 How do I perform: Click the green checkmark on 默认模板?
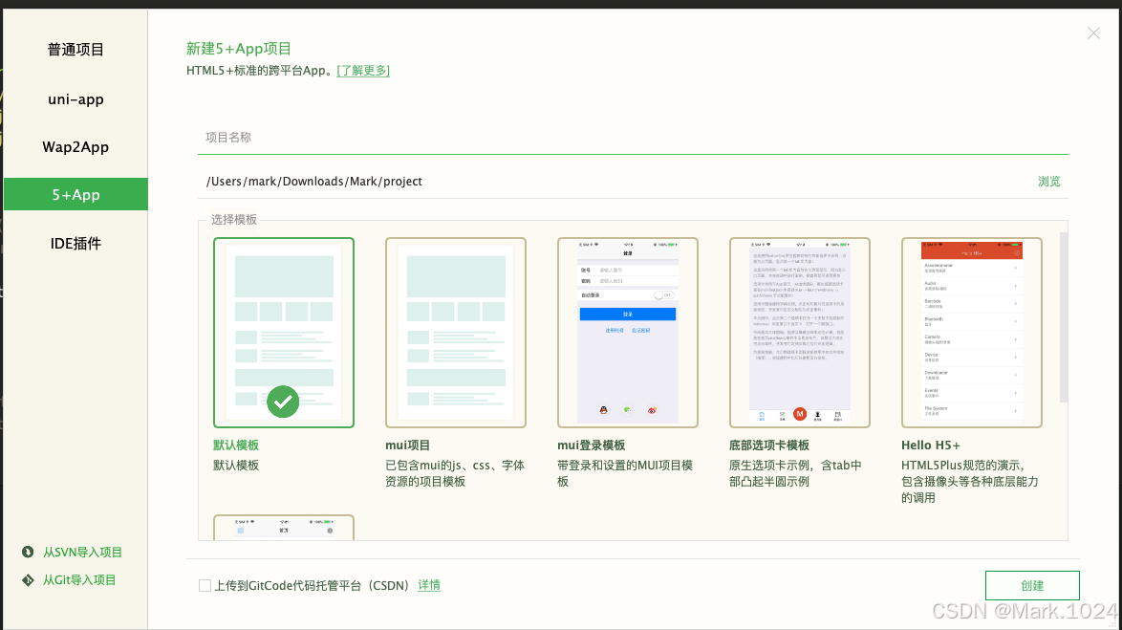click(x=283, y=402)
